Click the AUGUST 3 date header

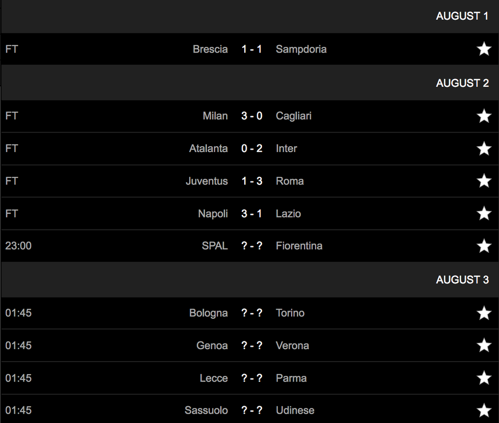[x=462, y=280]
